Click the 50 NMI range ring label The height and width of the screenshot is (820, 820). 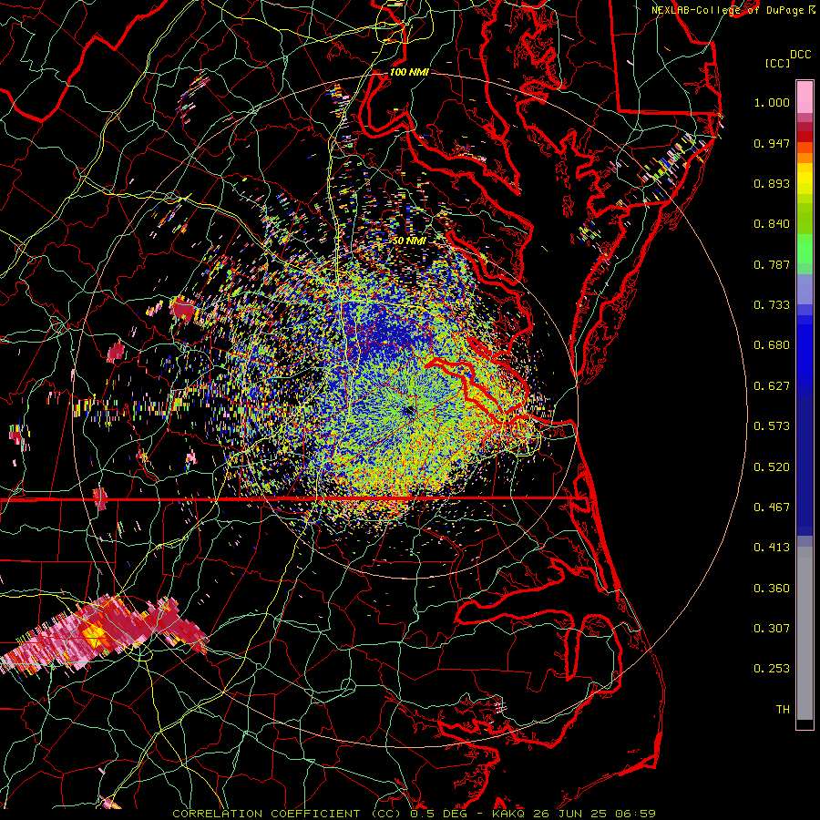(x=409, y=241)
